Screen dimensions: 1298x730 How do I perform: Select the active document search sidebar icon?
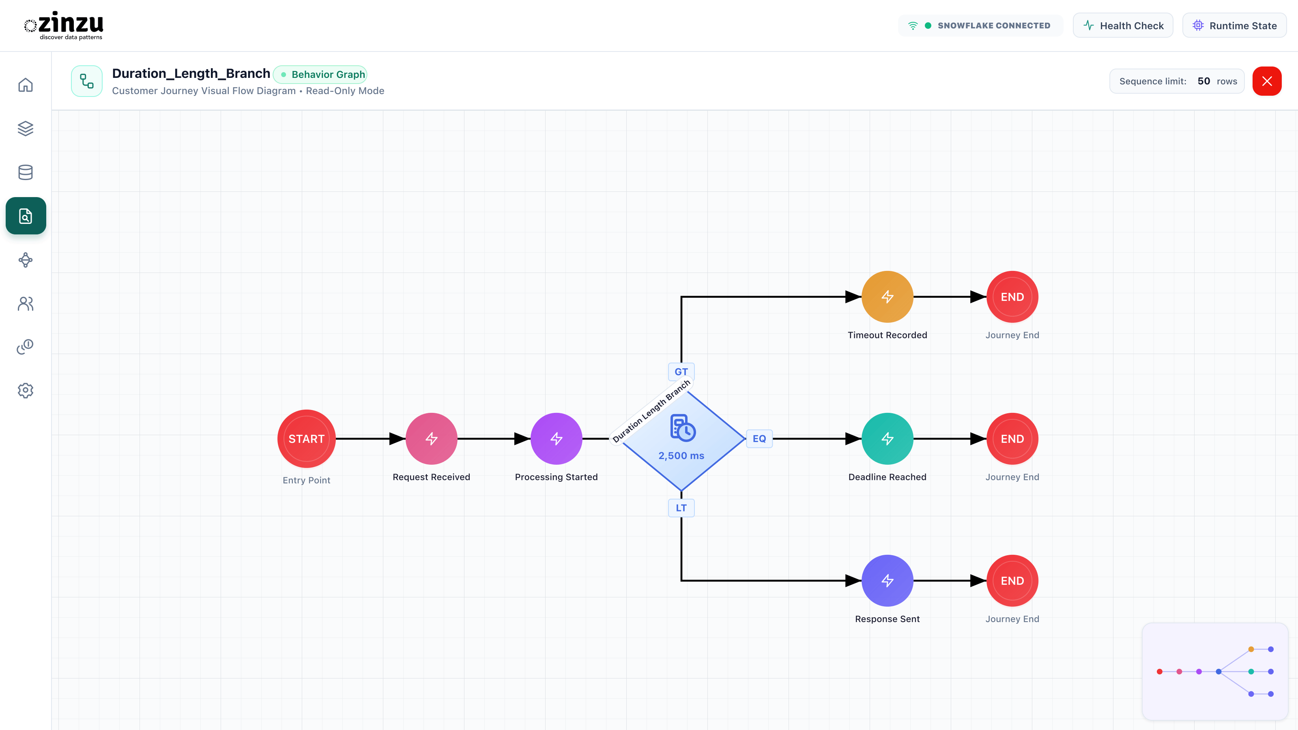tap(26, 216)
